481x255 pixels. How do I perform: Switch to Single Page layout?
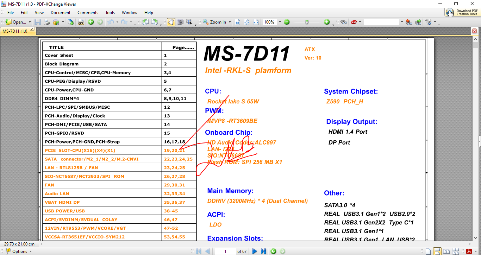pyautogui.click(x=428, y=251)
